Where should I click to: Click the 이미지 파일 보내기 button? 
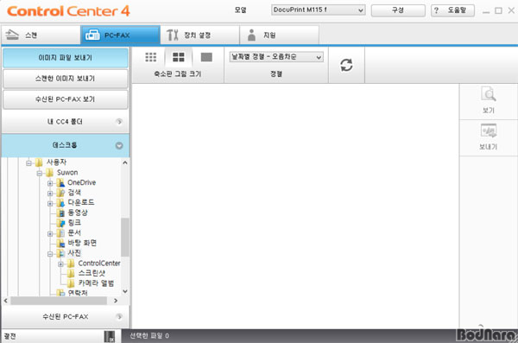[66, 58]
